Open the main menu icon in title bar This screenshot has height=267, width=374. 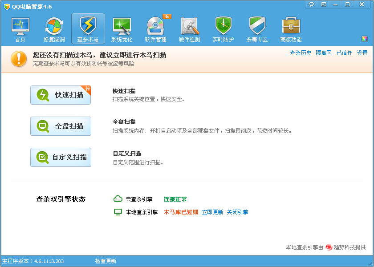pyautogui.click(x=324, y=4)
